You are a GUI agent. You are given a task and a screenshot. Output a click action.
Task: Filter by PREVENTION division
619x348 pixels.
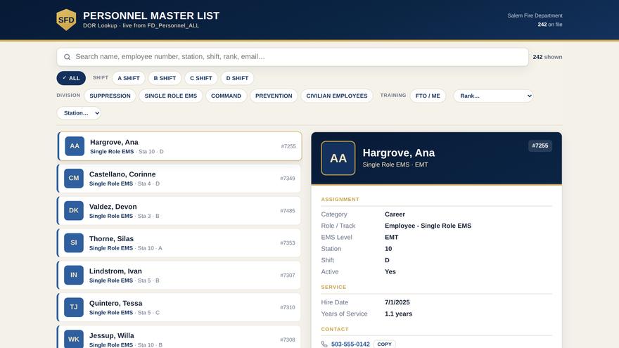coord(274,96)
